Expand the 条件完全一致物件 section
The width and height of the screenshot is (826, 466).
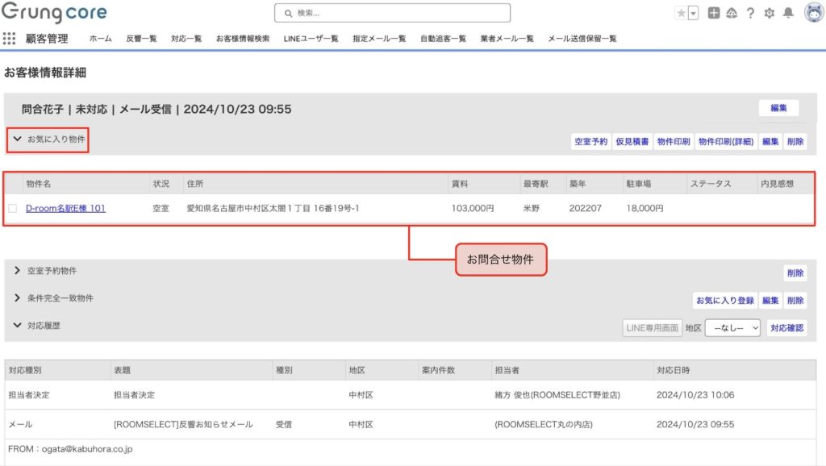tap(17, 298)
